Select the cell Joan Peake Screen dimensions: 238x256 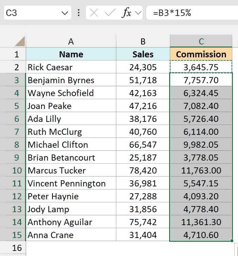[x=71, y=106]
